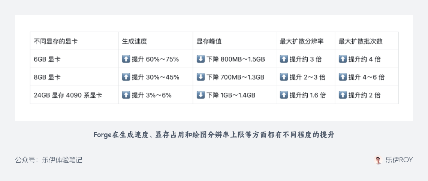Click the down arrow beside 下降 700MB～1.3GB
The height and width of the screenshot is (181, 428).
click(x=201, y=77)
